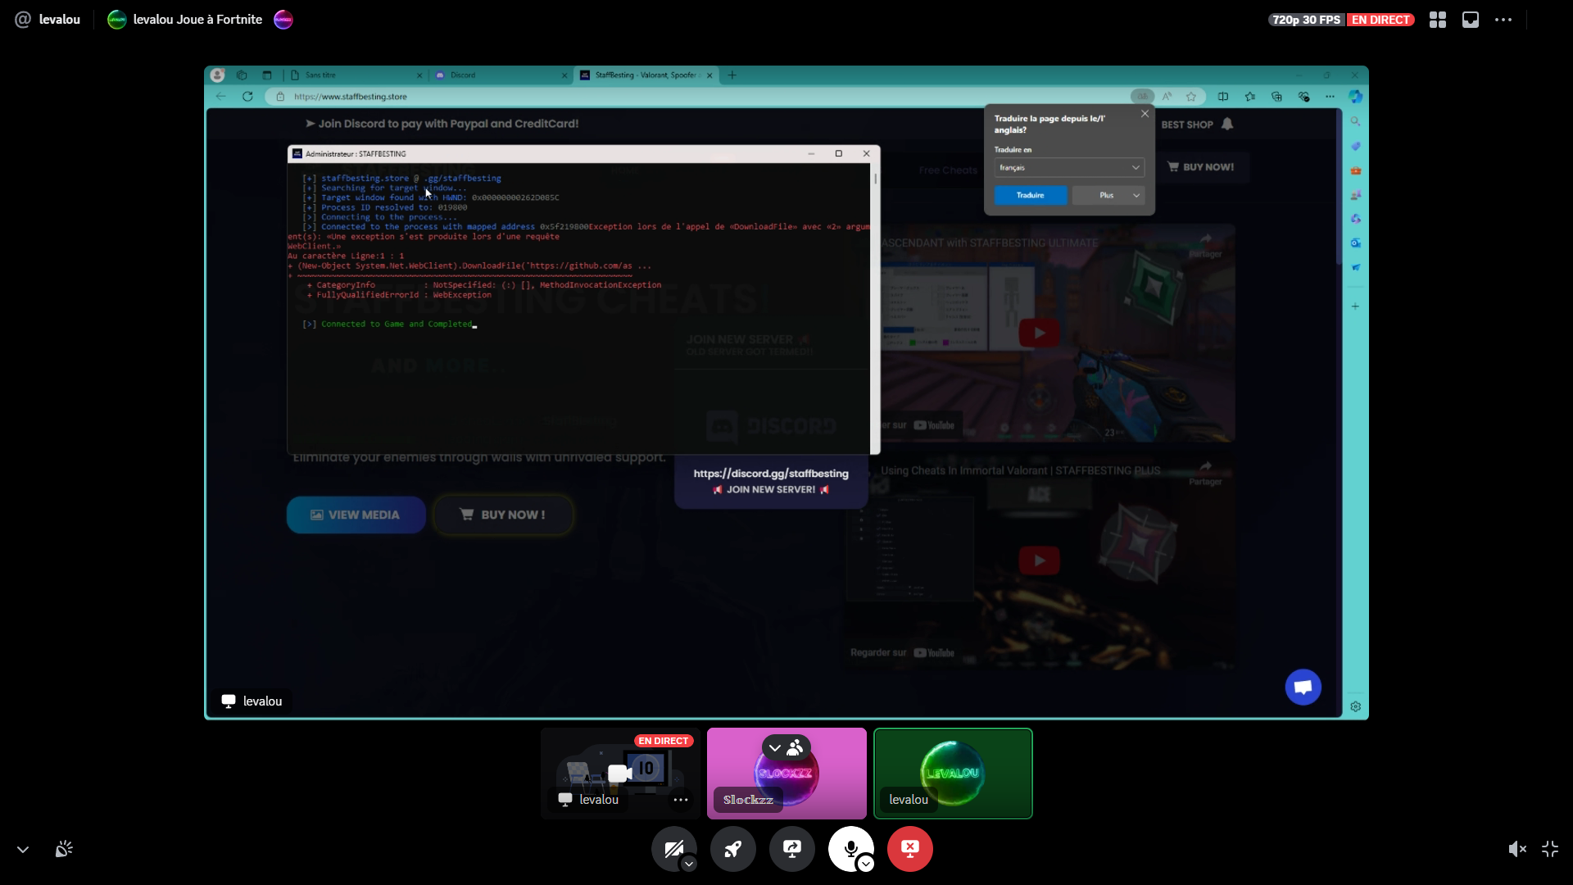Click the staffbesting.store address bar
The height and width of the screenshot is (885, 1573).
pos(696,97)
